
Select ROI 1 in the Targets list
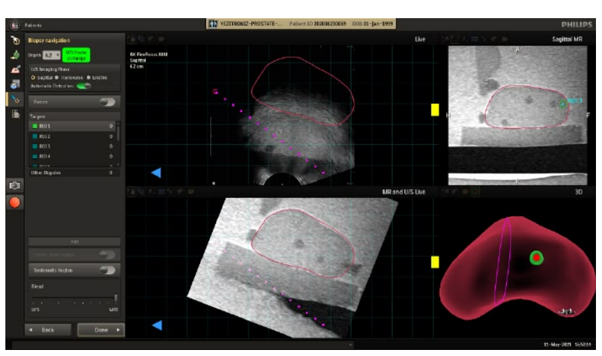click(x=72, y=126)
